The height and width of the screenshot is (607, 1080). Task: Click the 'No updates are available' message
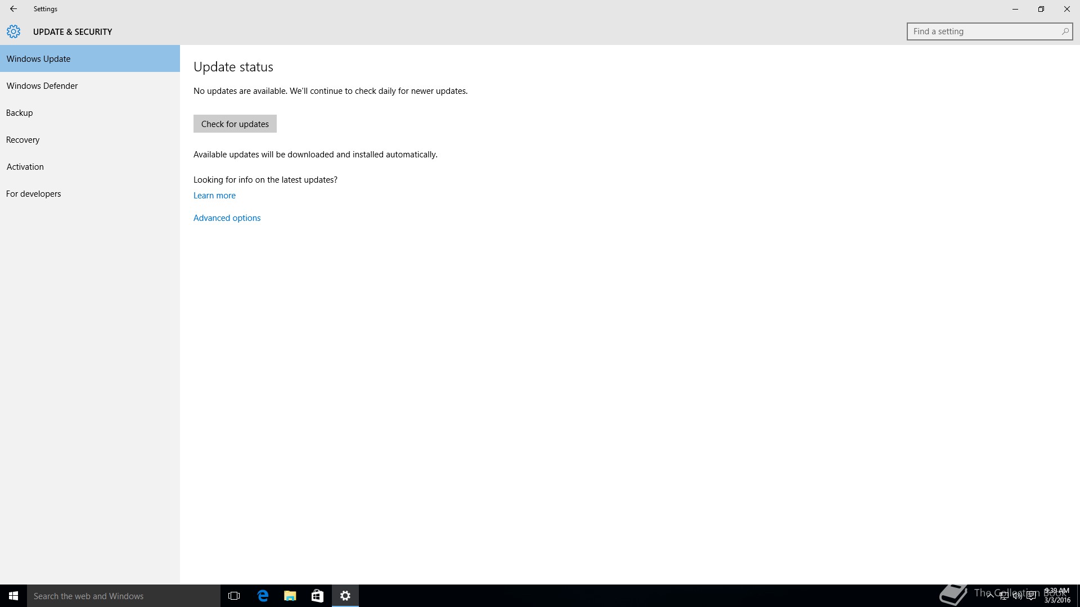pyautogui.click(x=331, y=91)
